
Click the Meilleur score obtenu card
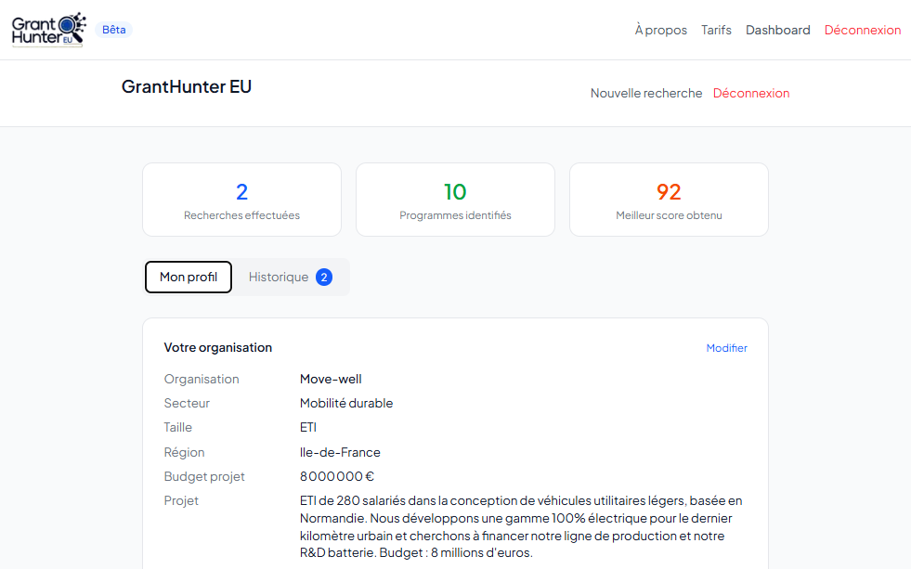click(x=669, y=200)
